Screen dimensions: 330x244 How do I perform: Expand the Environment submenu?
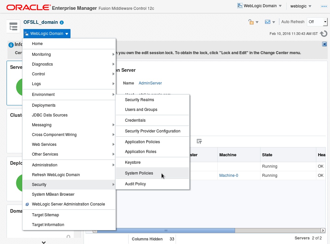69,95
